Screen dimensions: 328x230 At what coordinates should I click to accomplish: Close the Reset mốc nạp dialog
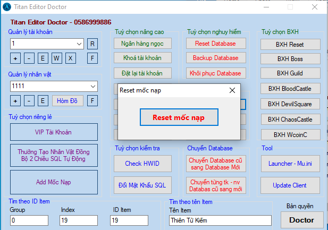[x=232, y=90]
